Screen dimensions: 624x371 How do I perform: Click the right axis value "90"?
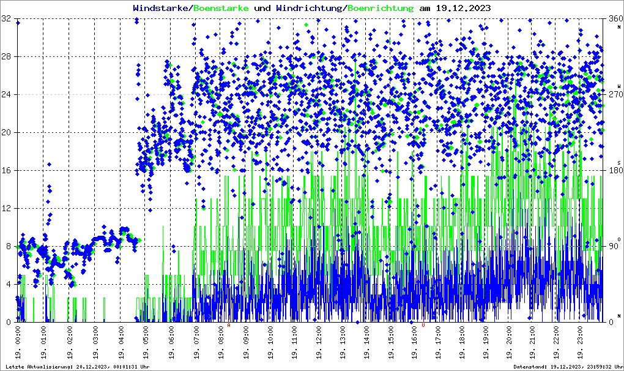point(613,246)
